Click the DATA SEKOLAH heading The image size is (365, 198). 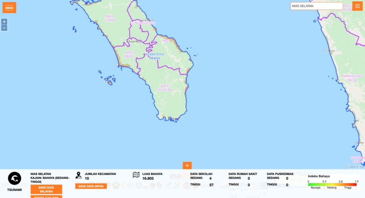click(201, 174)
